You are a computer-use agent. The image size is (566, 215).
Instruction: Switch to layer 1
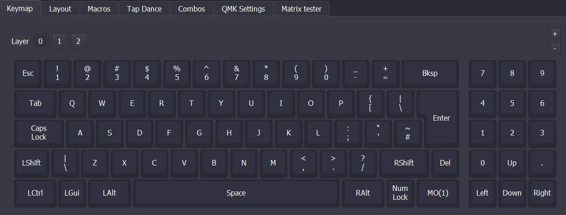point(59,41)
